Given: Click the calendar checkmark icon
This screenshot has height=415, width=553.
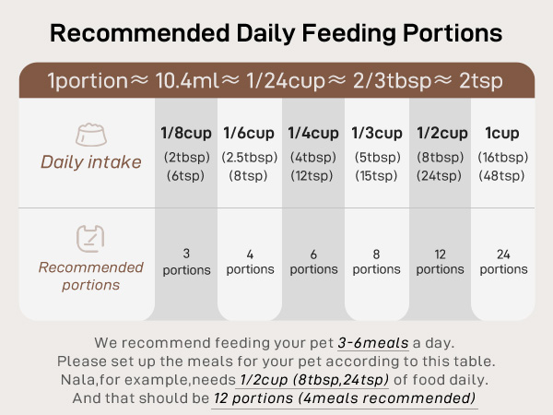Looking at the screenshot, I should pyautogui.click(x=90, y=240).
